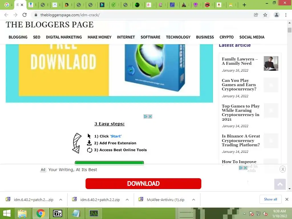Open the BUSINESS category
292x219 pixels.
click(205, 37)
